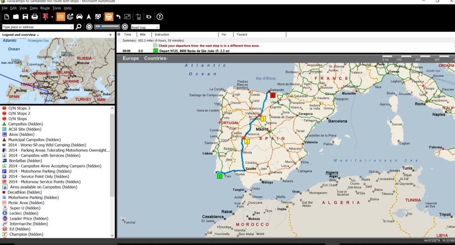Click the Europe link above the map
This screenshot has height=245, width=455.
pyautogui.click(x=131, y=58)
